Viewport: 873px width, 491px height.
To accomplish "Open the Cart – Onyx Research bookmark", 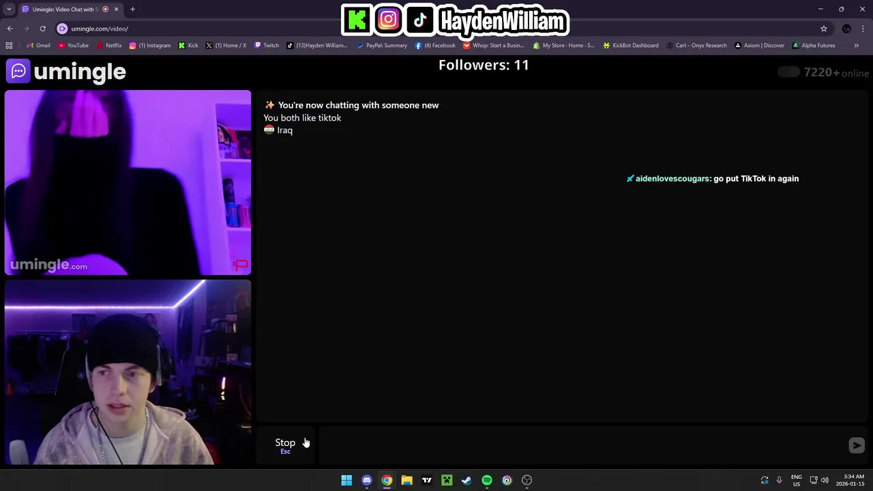I will click(x=696, y=46).
